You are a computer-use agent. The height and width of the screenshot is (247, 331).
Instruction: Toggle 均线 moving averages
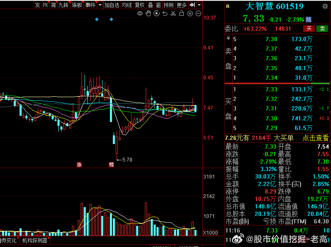tap(127, 5)
